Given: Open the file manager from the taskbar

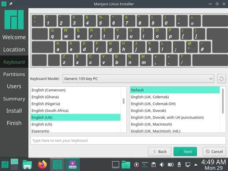Looking at the screenshot, I should pyautogui.click(x=27, y=164).
